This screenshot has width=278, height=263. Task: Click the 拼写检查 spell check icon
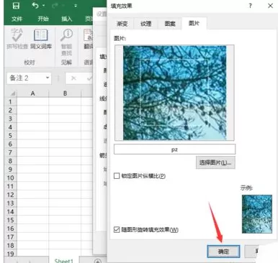[17, 35]
